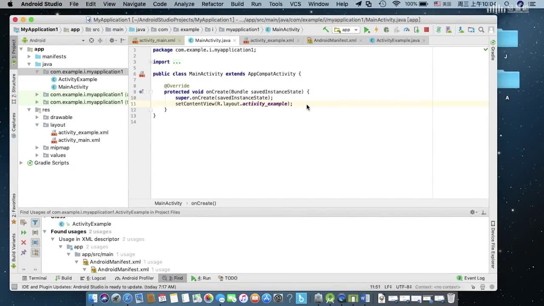Open the Terminal tool window
Image resolution: width=544 pixels, height=306 pixels.
pyautogui.click(x=34, y=278)
